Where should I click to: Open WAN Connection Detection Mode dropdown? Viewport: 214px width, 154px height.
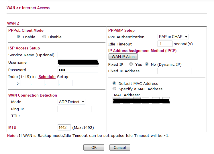click(71, 102)
